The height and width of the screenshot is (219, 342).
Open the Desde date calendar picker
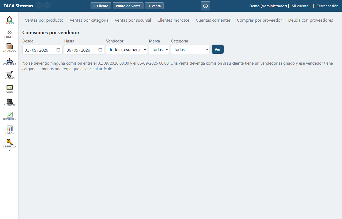58,50
